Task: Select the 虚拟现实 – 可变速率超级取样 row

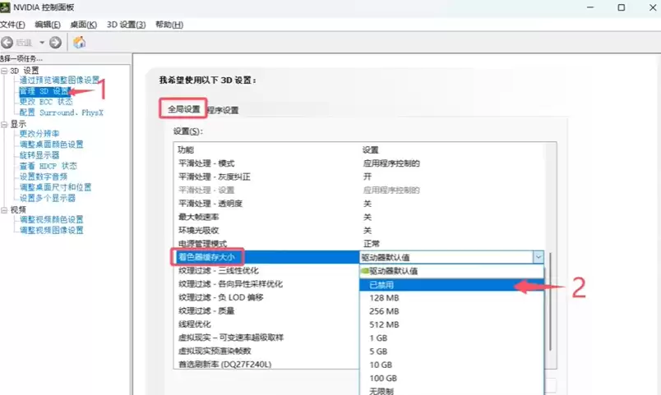Action: pyautogui.click(x=266, y=338)
